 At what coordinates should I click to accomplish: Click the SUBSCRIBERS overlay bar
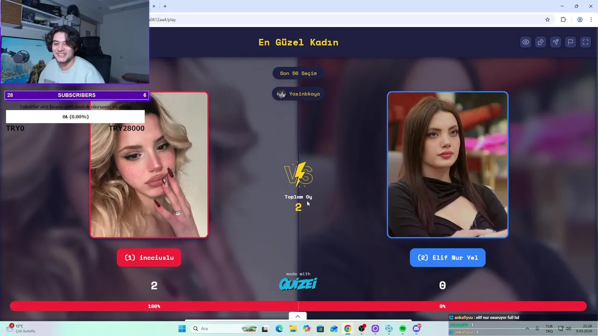click(77, 95)
